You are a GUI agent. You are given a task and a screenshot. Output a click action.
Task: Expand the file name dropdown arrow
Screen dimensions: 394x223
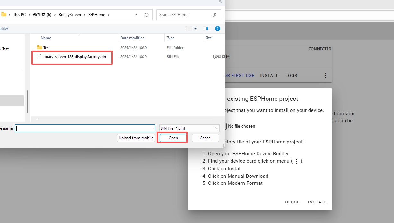point(153,128)
